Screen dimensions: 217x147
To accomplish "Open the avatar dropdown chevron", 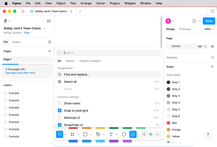I will pyautogui.click(x=173, y=21).
